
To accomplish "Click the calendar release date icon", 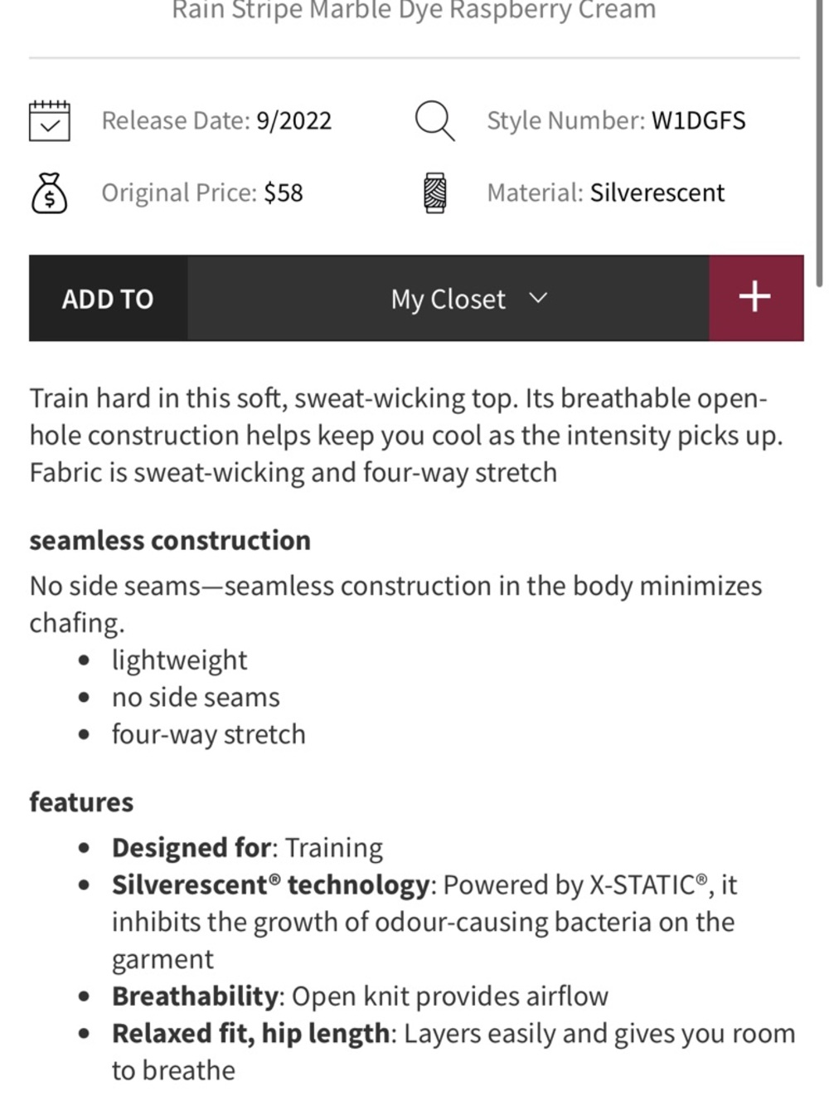I will pyautogui.click(x=50, y=121).
